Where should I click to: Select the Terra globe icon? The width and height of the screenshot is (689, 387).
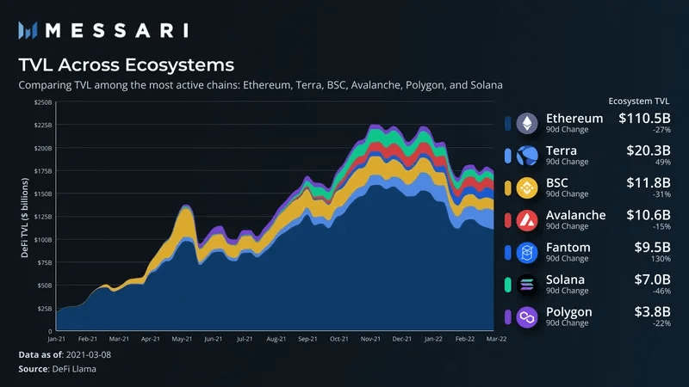(x=526, y=155)
